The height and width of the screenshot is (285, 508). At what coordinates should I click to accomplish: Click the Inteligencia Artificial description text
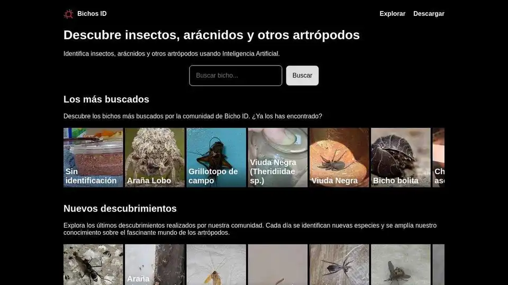tap(171, 54)
